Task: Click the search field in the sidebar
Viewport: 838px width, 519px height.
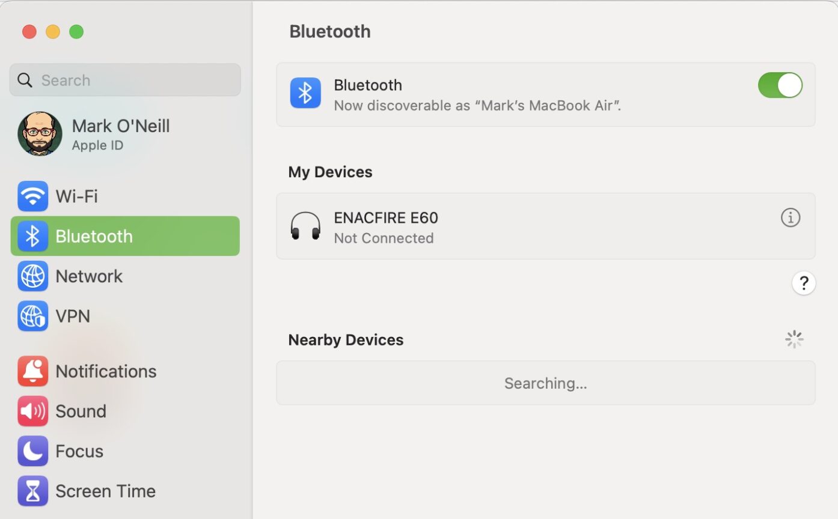Action: 125,79
